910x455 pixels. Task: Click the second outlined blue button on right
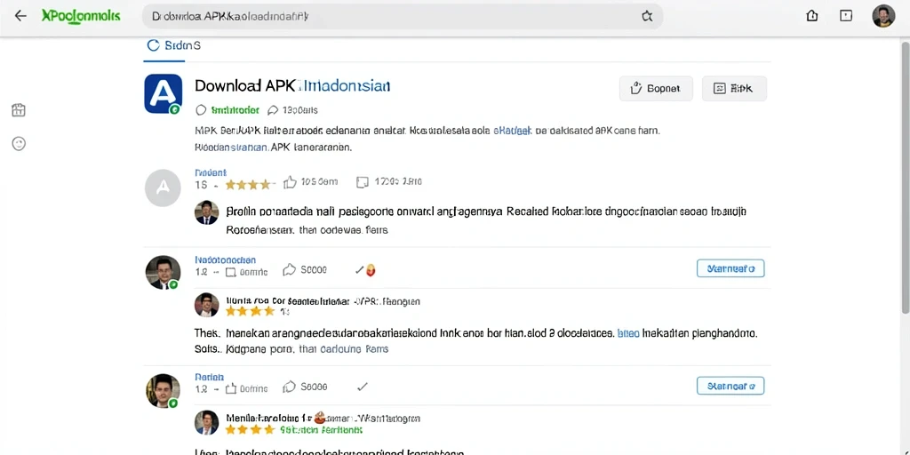pyautogui.click(x=730, y=386)
